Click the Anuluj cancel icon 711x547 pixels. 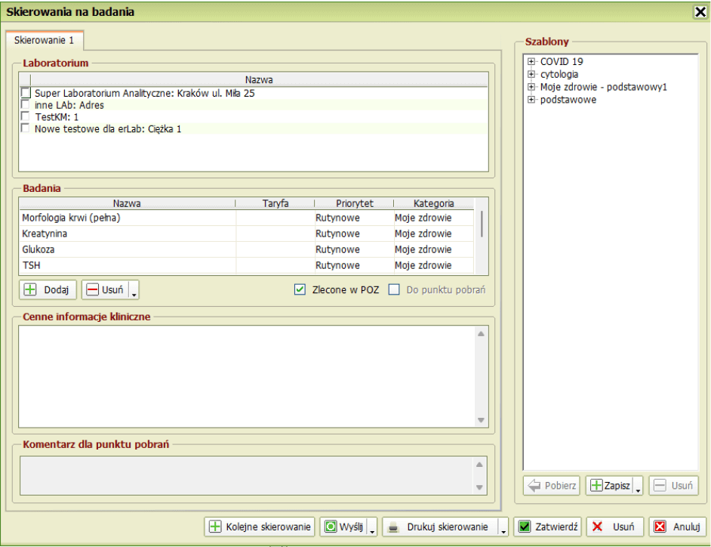(x=660, y=527)
